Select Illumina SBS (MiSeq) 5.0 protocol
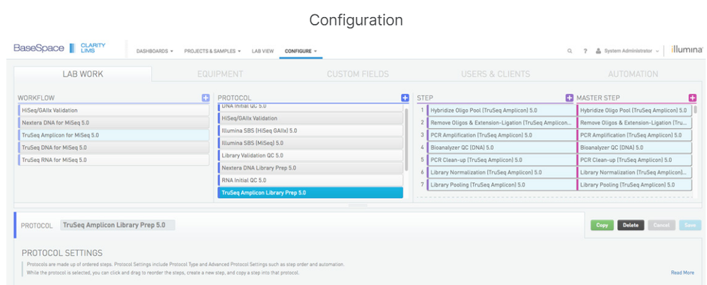Screen dimensions: 707x285 pos(310,143)
